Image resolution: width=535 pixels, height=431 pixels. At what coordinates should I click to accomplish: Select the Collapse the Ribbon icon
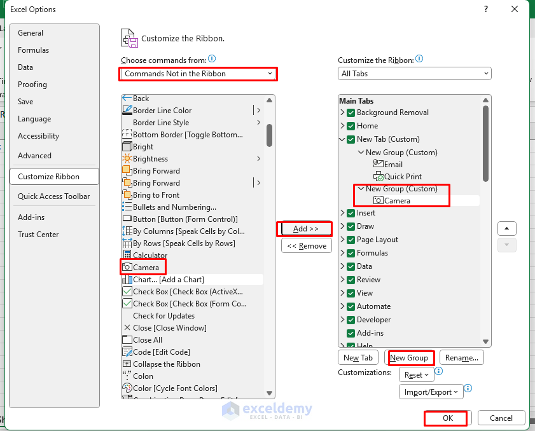click(x=127, y=364)
